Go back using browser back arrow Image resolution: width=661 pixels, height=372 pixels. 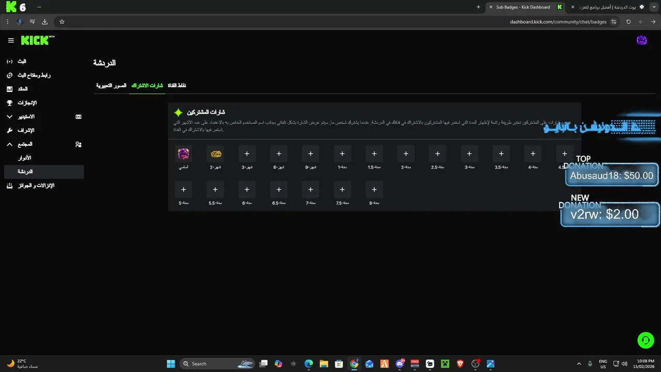click(x=653, y=22)
